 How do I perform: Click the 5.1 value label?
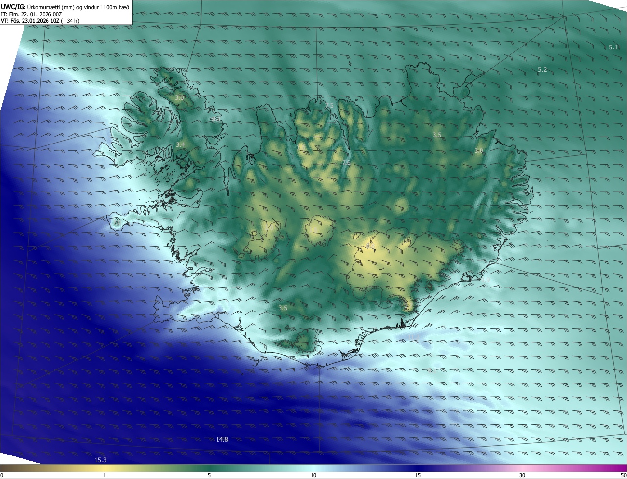(x=613, y=48)
